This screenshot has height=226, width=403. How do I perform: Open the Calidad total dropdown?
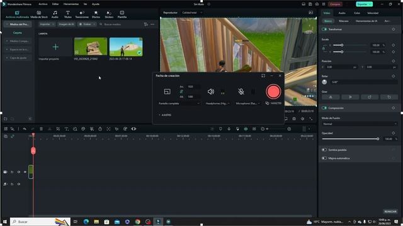click(x=192, y=13)
